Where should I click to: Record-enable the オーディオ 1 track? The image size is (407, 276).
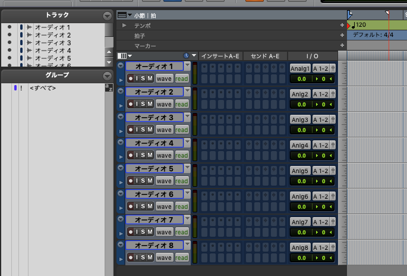tap(131, 79)
